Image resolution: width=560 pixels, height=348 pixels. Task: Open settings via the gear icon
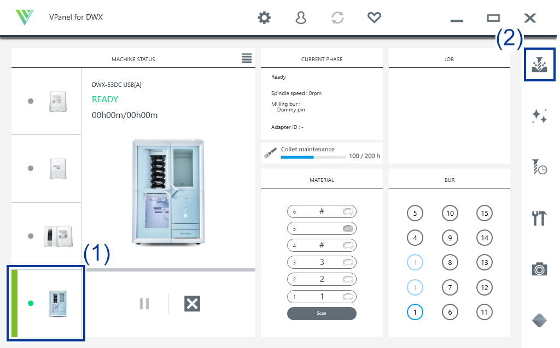pos(264,17)
